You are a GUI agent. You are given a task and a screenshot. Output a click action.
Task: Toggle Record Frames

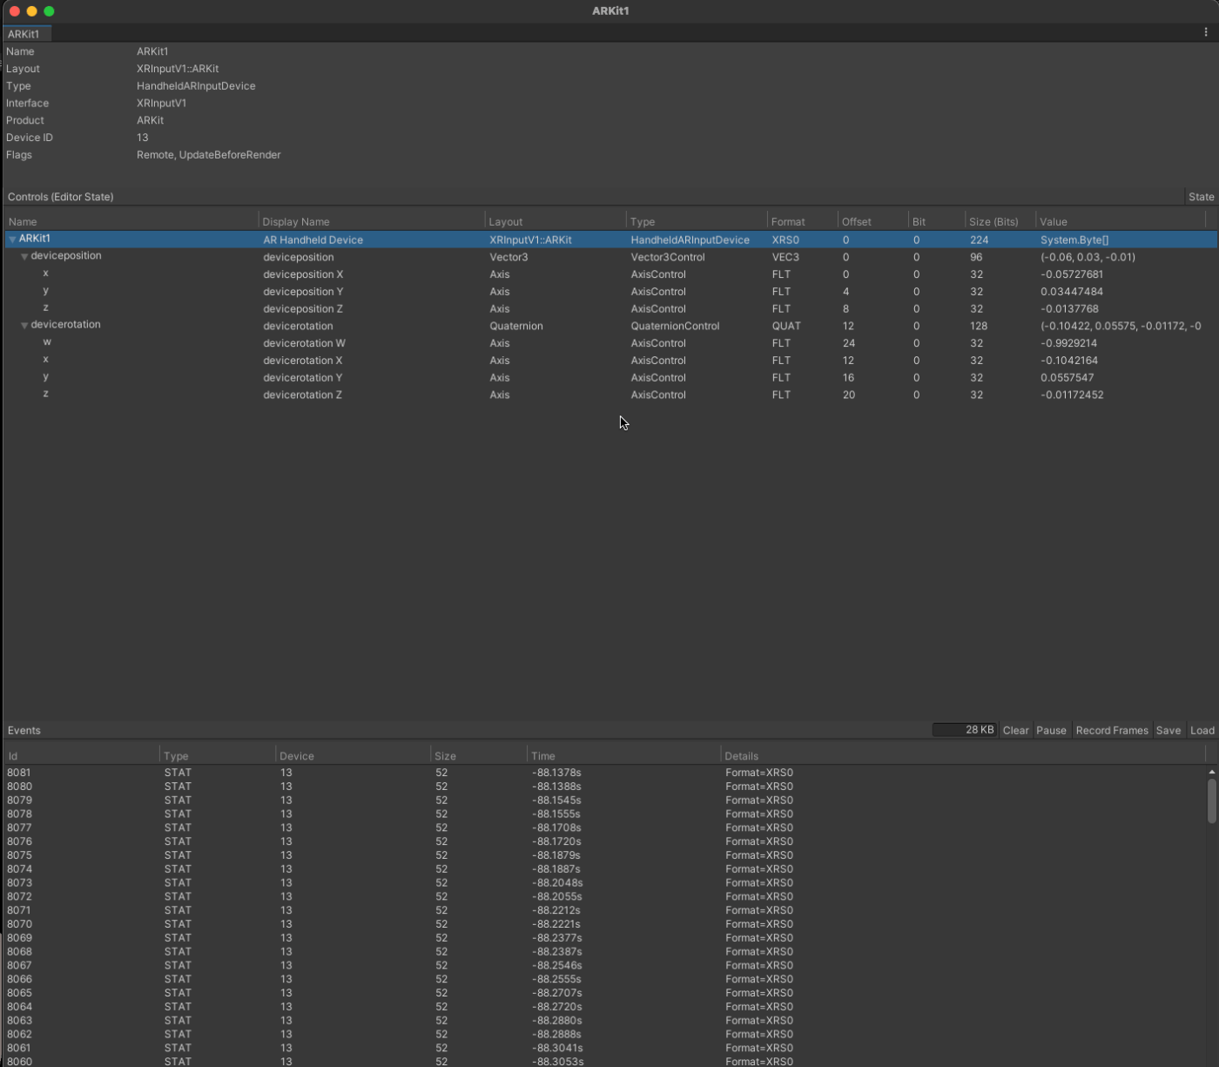pyautogui.click(x=1112, y=730)
